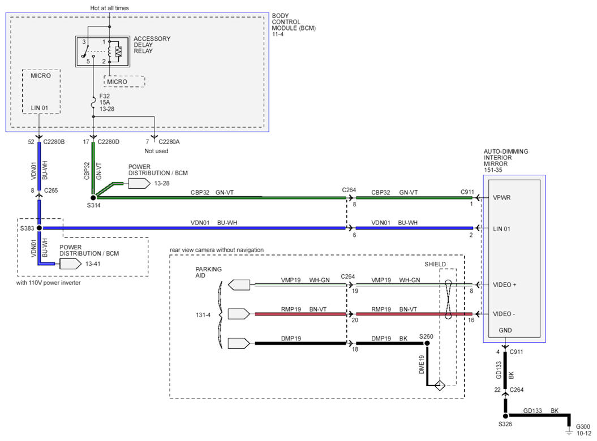Image resolution: width=597 pixels, height=441 pixels.
Task: Click the Parking Aid VMP19 off-page arrow
Action: coord(239,284)
